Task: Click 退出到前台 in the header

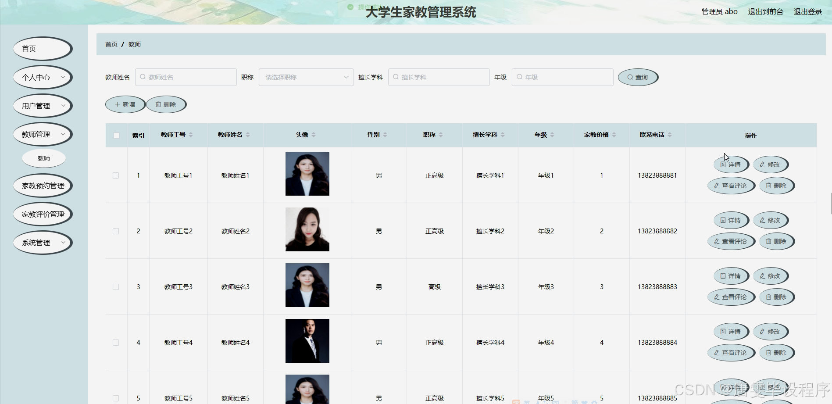Action: pos(765,12)
